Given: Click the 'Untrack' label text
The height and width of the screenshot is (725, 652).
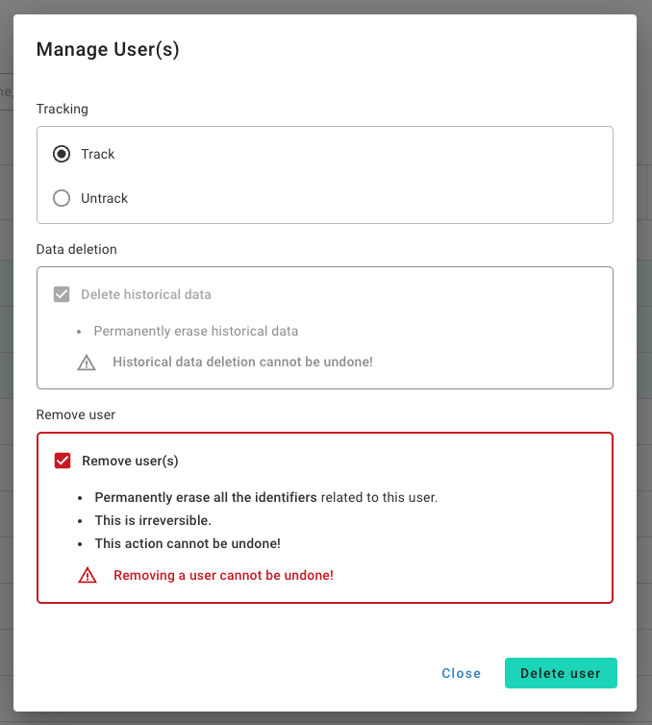Looking at the screenshot, I should [104, 198].
